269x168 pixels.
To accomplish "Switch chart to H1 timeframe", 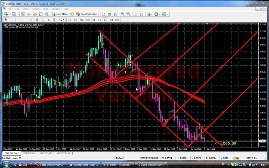I will pos(93,20).
